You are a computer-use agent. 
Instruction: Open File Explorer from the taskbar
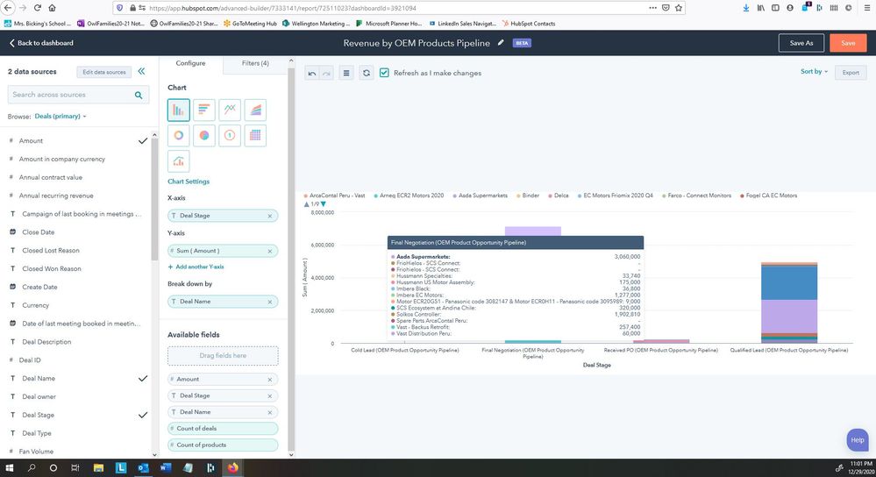click(x=98, y=467)
